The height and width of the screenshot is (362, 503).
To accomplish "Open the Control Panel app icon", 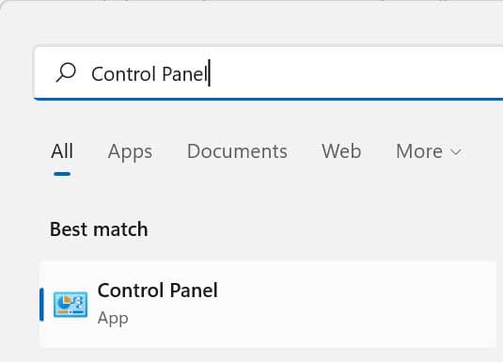I will pyautogui.click(x=71, y=305).
